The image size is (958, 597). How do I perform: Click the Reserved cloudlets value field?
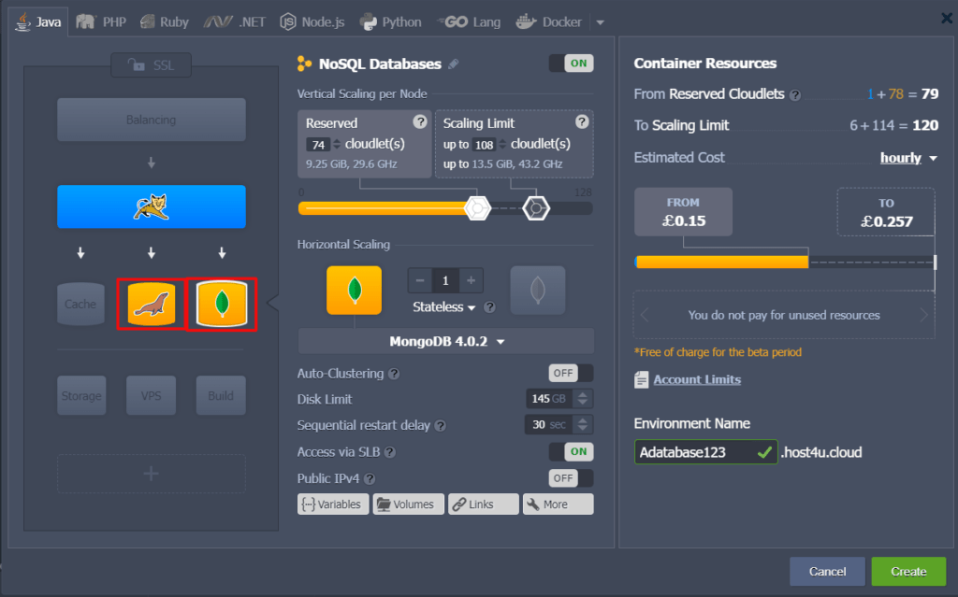coord(318,145)
